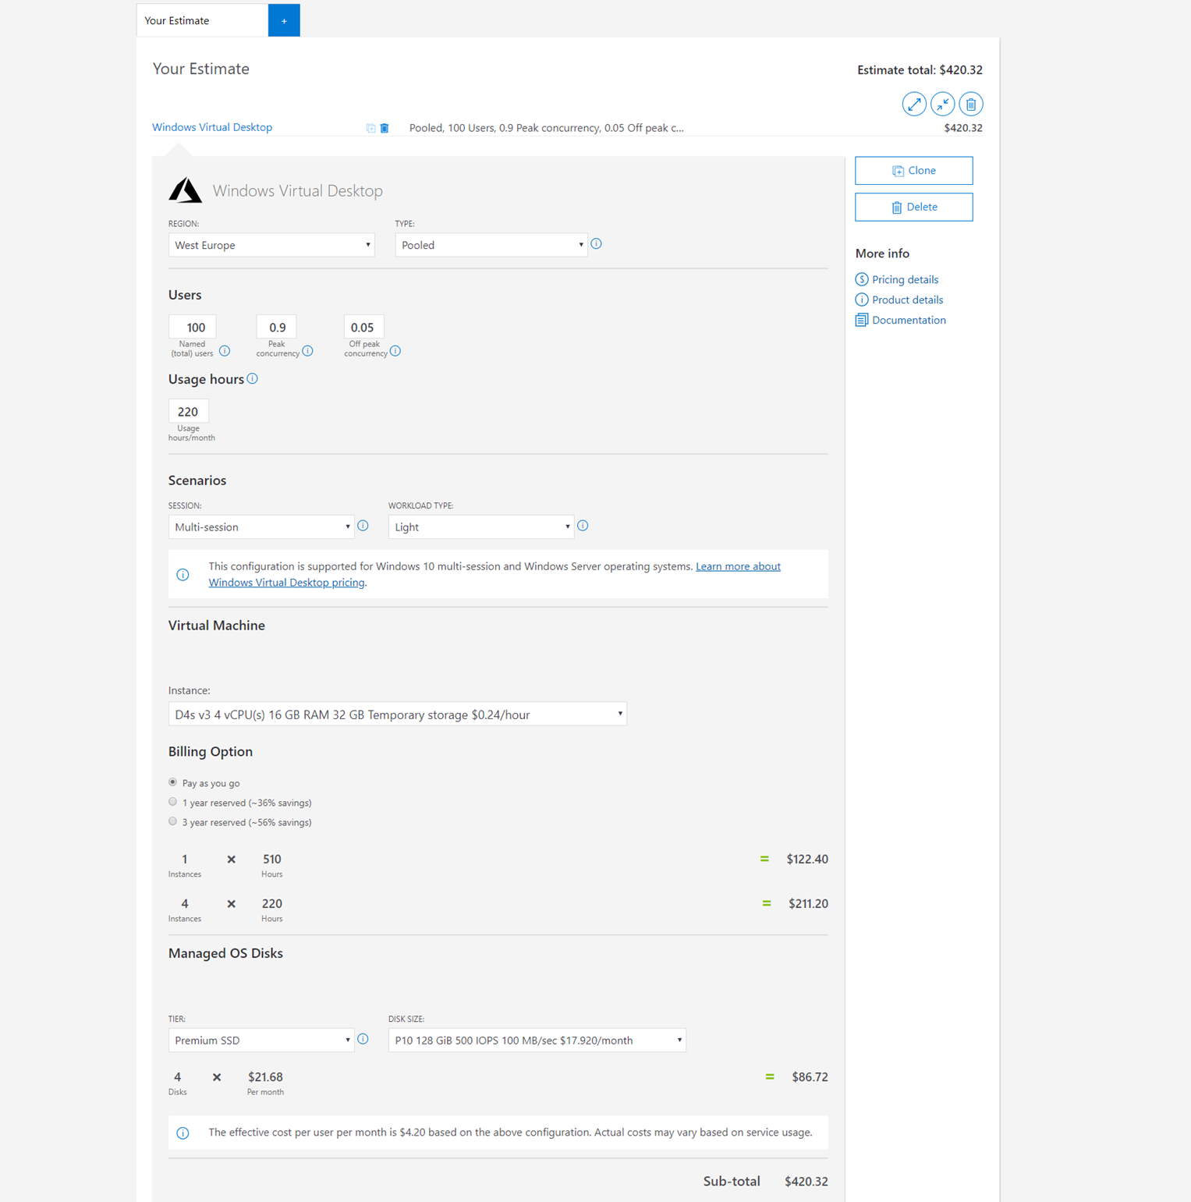Click the info icon next to Type dropdown
This screenshot has height=1202, width=1191.
click(596, 244)
